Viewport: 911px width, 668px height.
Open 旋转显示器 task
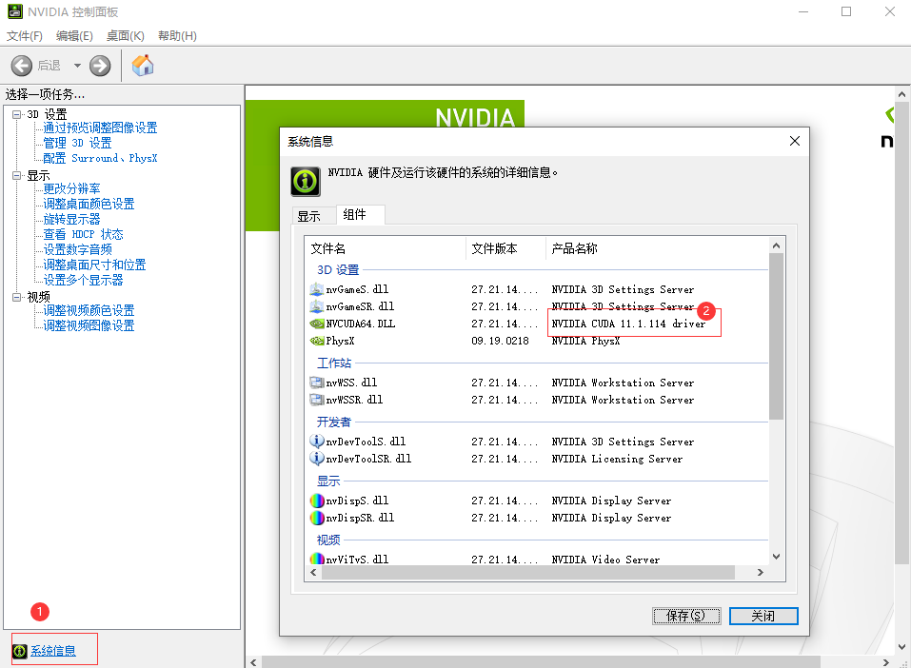[x=71, y=219]
